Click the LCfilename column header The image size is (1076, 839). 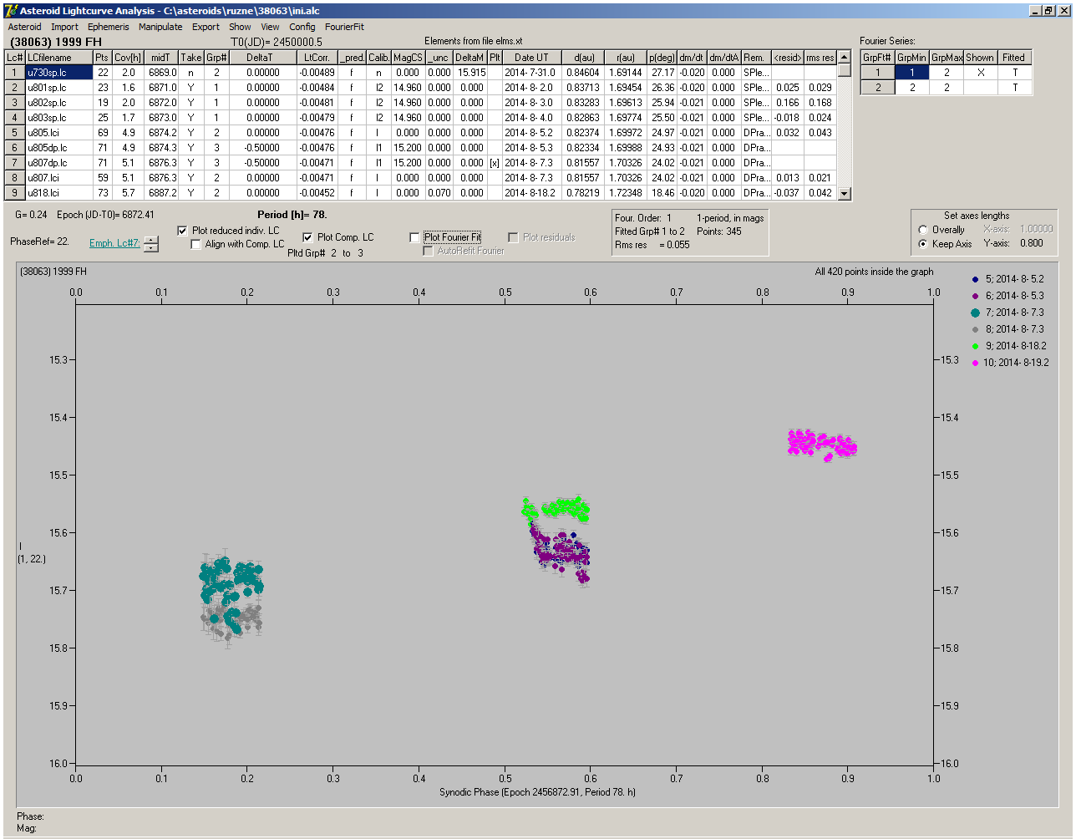pyautogui.click(x=58, y=58)
